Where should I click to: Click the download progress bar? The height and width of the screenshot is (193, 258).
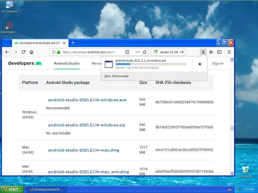pyautogui.click(x=151, y=64)
